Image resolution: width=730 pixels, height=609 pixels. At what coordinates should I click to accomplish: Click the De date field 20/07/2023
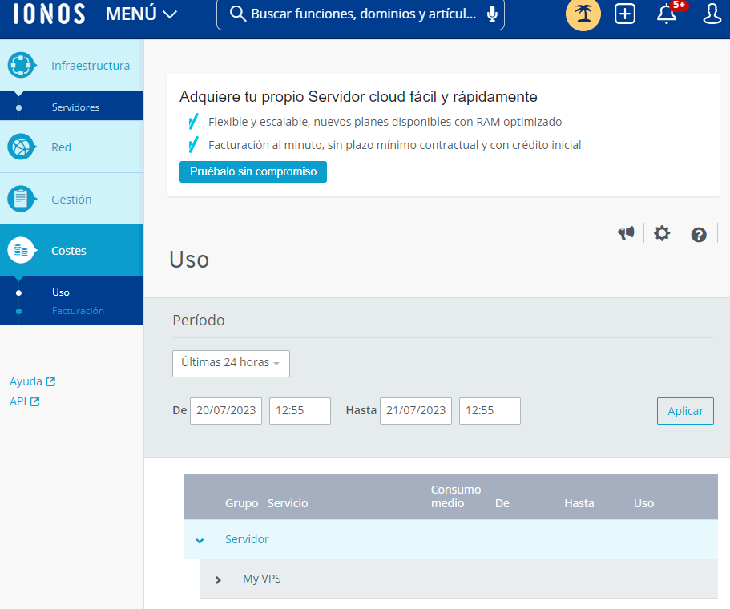click(226, 410)
